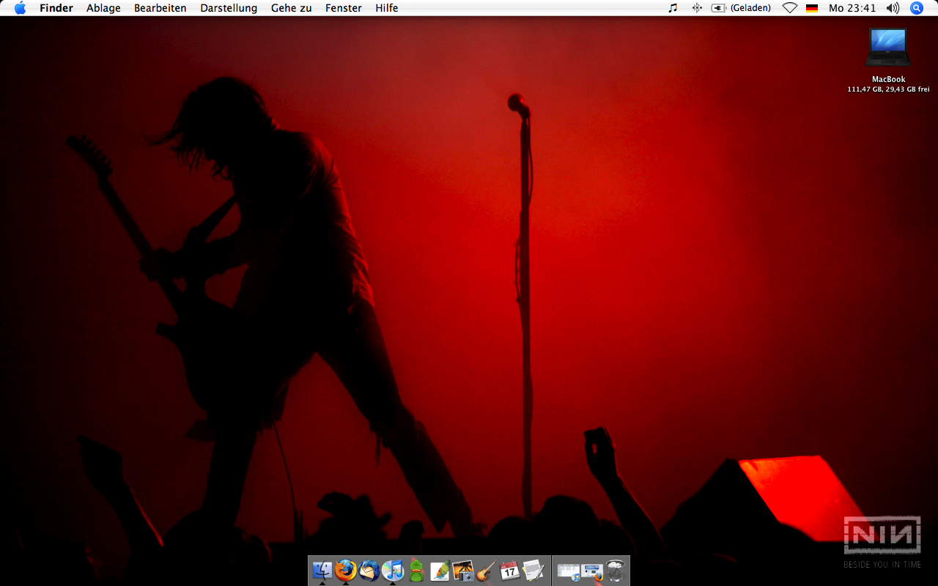938x586 pixels.
Task: Open the Darstellung menu
Action: point(229,8)
